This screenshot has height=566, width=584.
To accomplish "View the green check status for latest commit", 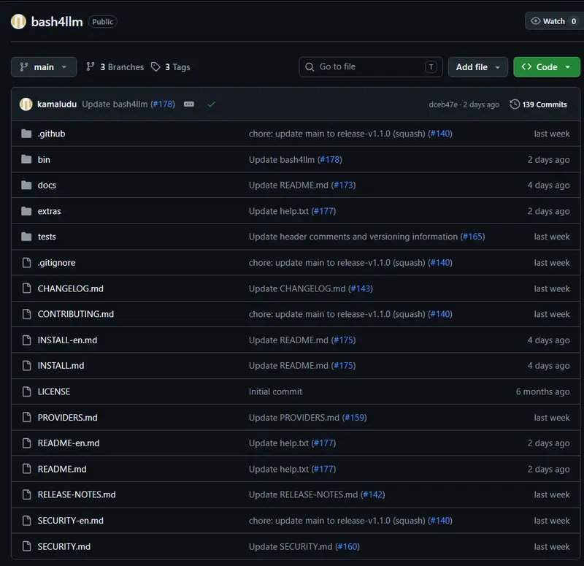I will coord(212,104).
